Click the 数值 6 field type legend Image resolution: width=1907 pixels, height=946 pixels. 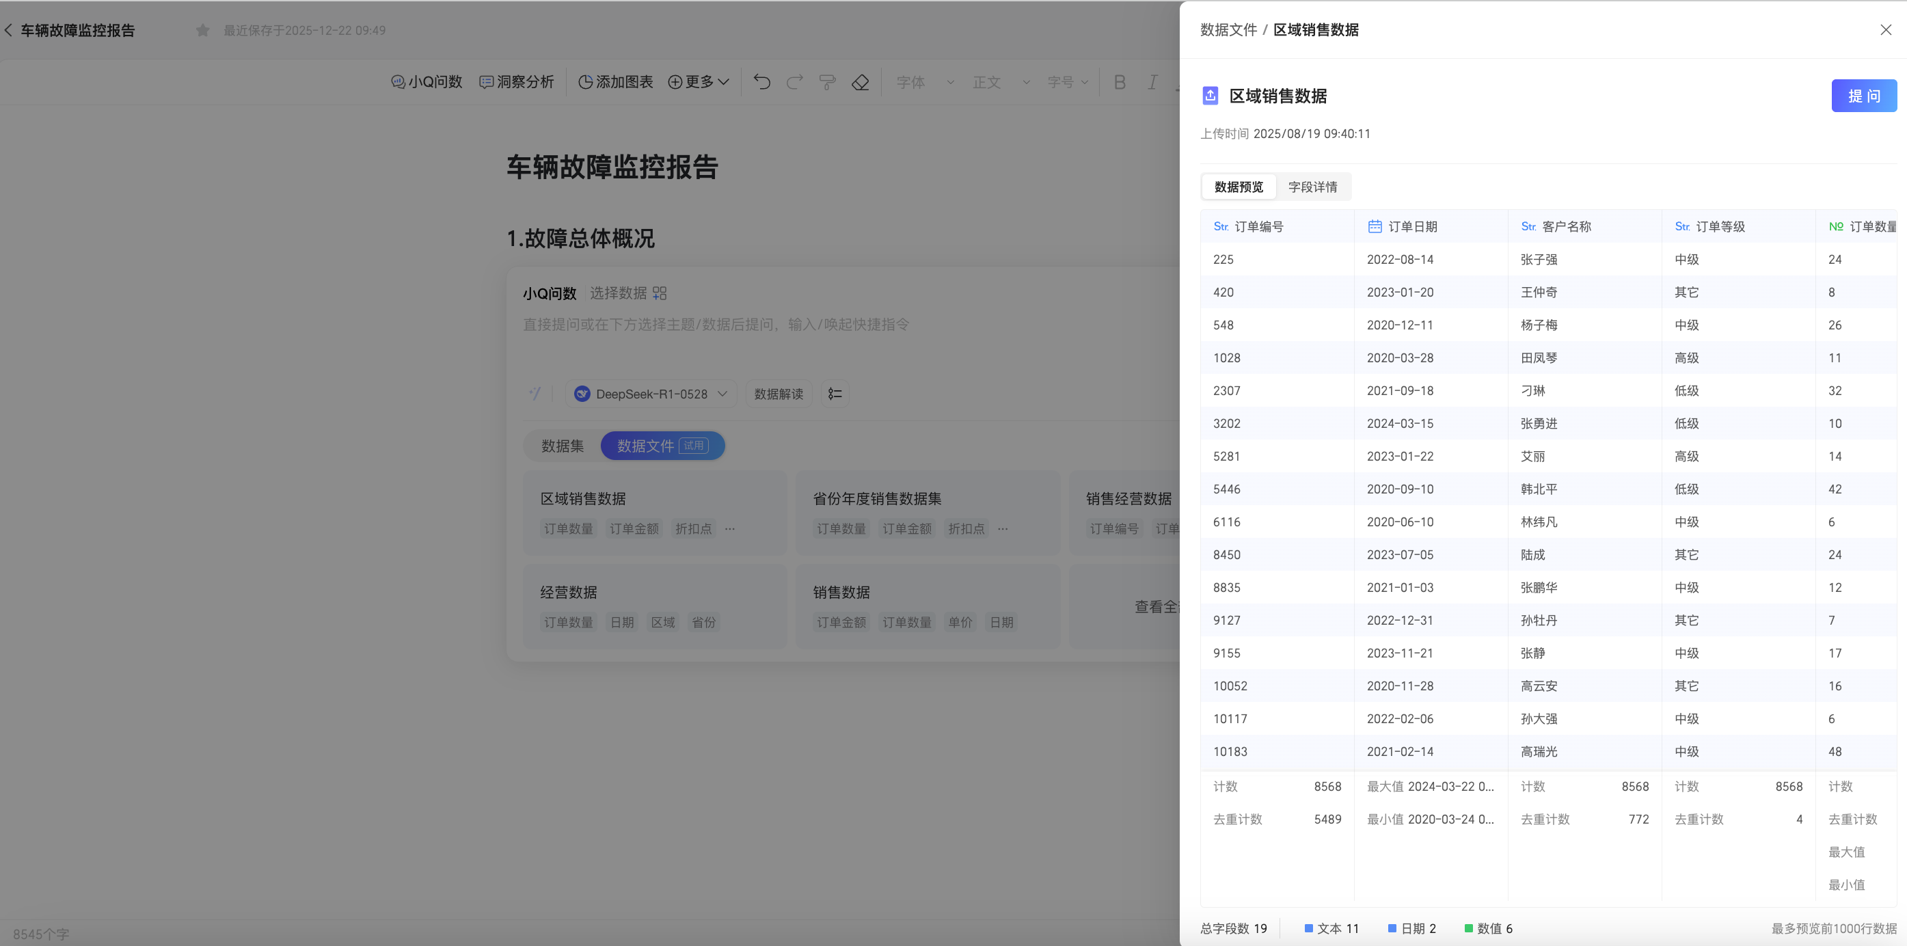[x=1489, y=928]
